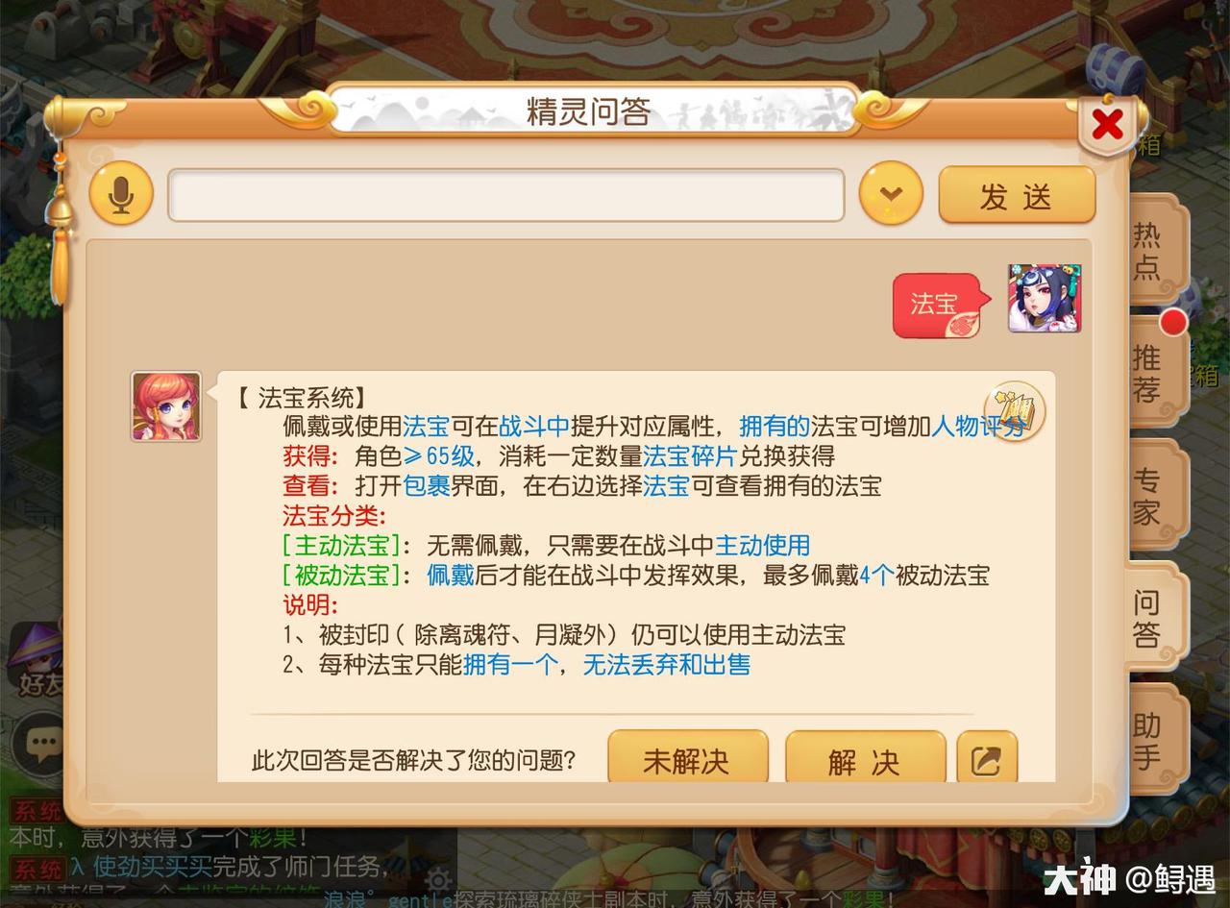Tap the microphone voice input icon

[121, 195]
